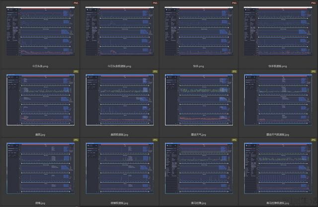This screenshot has width=318, height=207.
Task: Click the JPG badge on 墨迹天气.jpg
Action: point(234,71)
